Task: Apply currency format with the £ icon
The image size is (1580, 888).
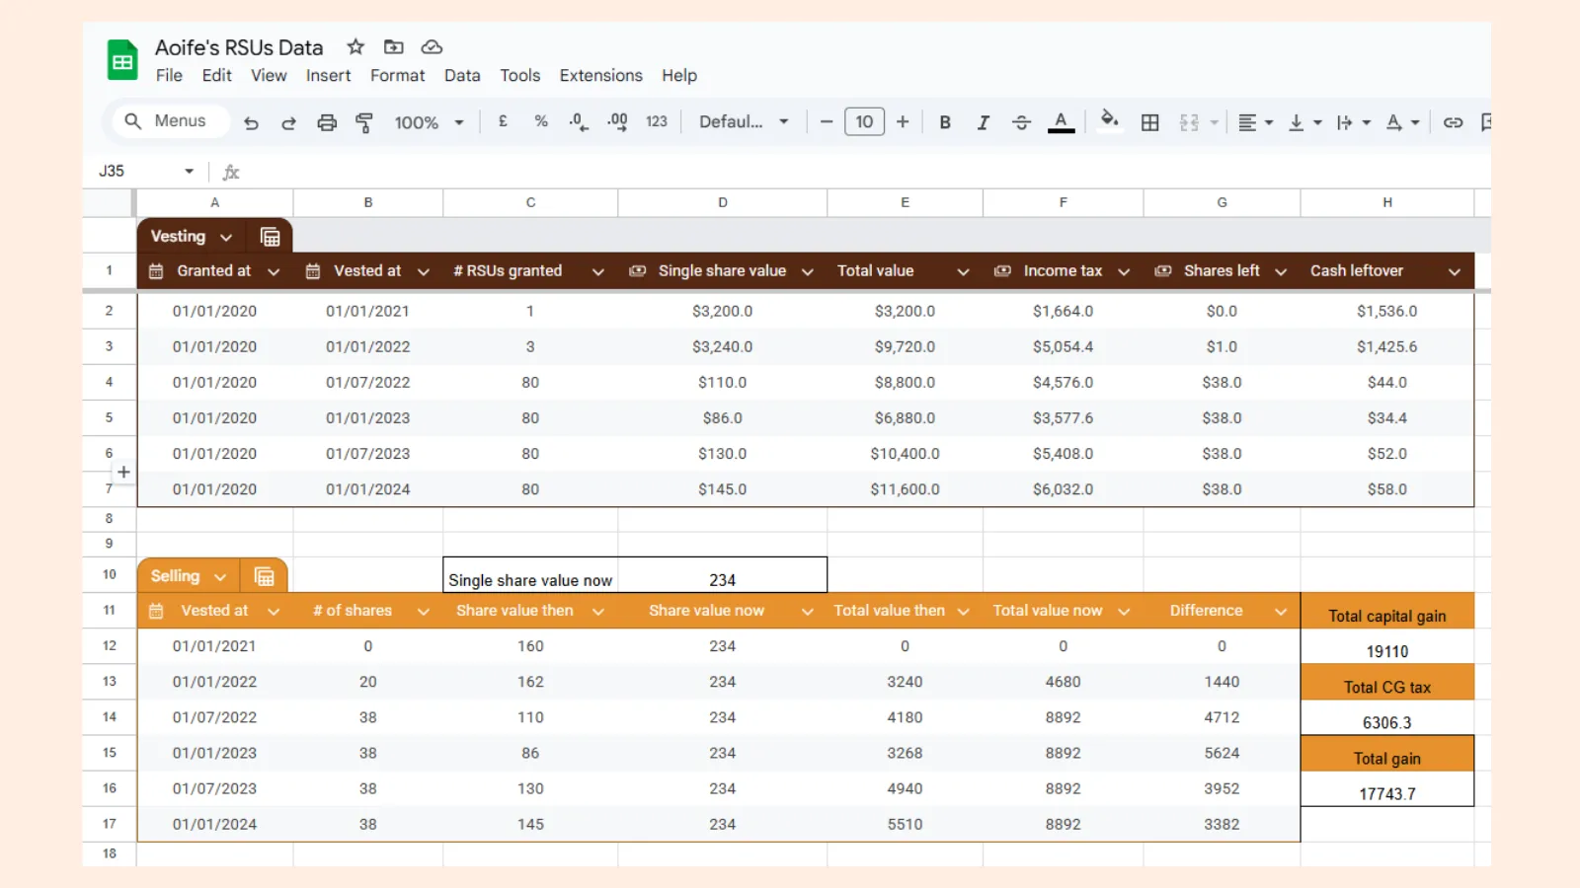Action: [503, 121]
